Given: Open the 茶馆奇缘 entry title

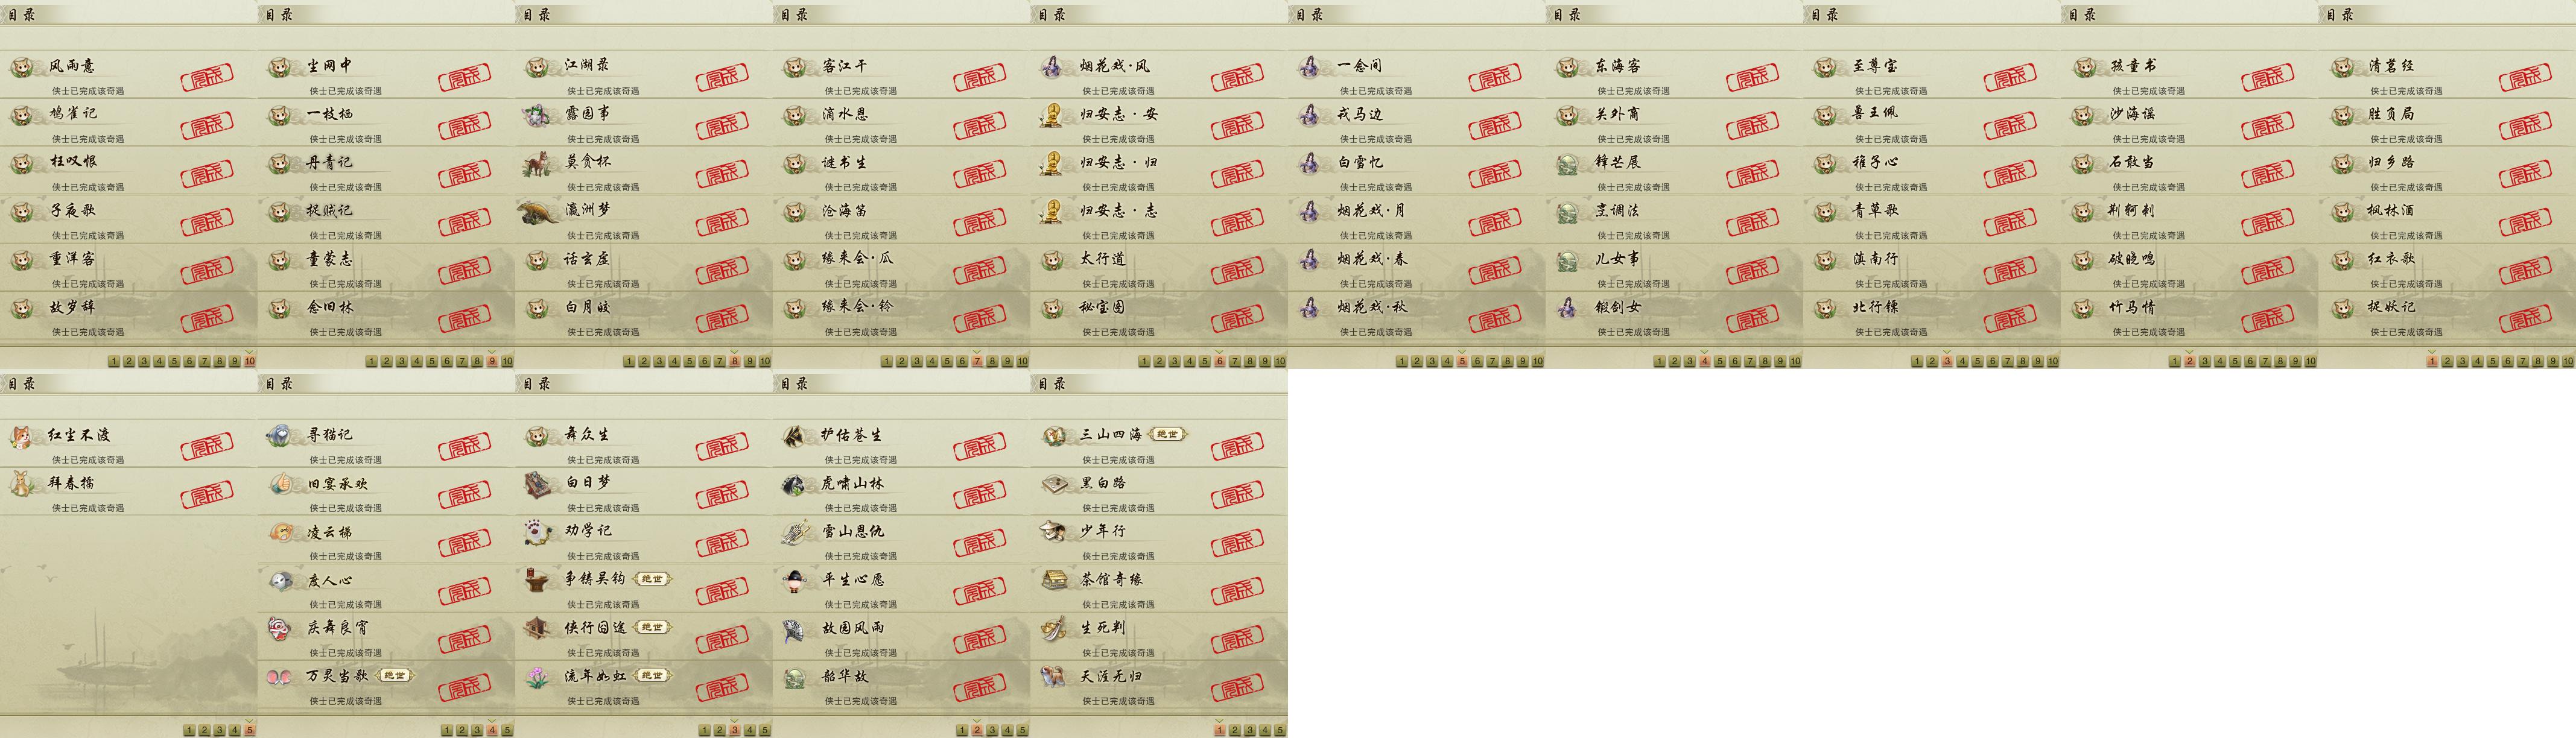Looking at the screenshot, I should (x=1111, y=579).
